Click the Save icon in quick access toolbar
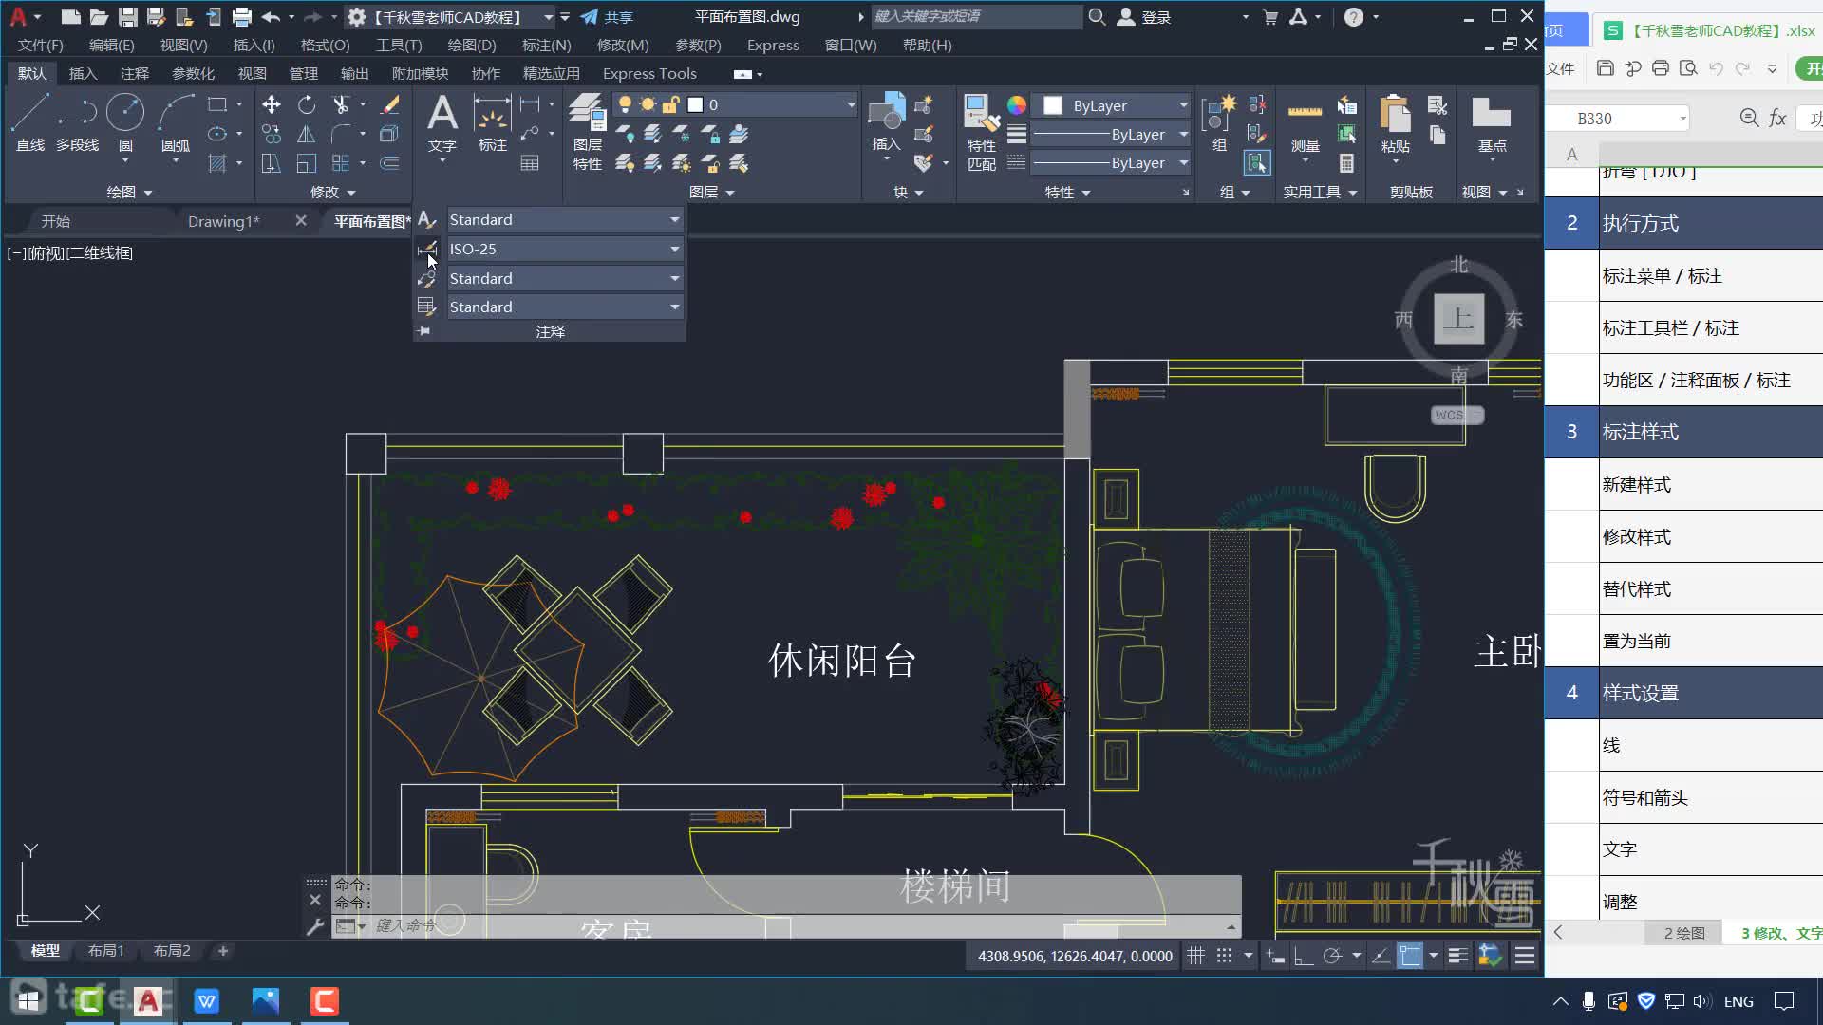This screenshot has height=1025, width=1823. tap(127, 17)
